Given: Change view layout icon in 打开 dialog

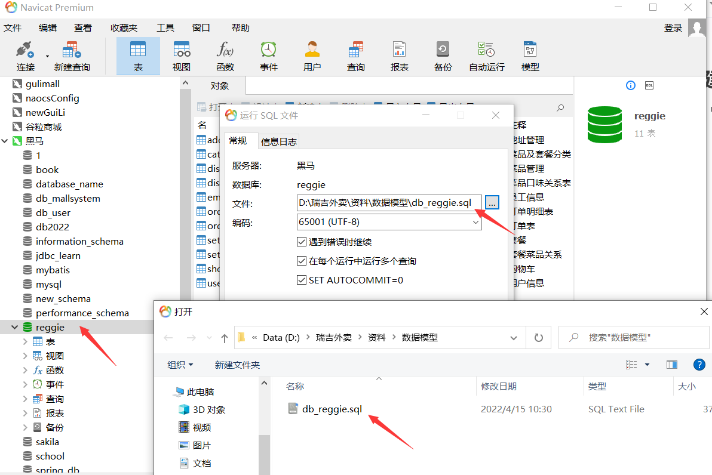Looking at the screenshot, I should (631, 365).
